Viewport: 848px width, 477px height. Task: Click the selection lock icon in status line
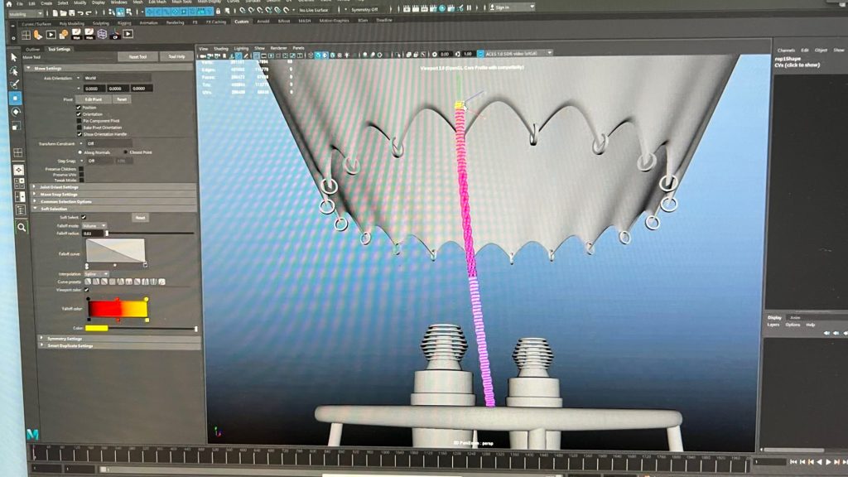(218, 10)
